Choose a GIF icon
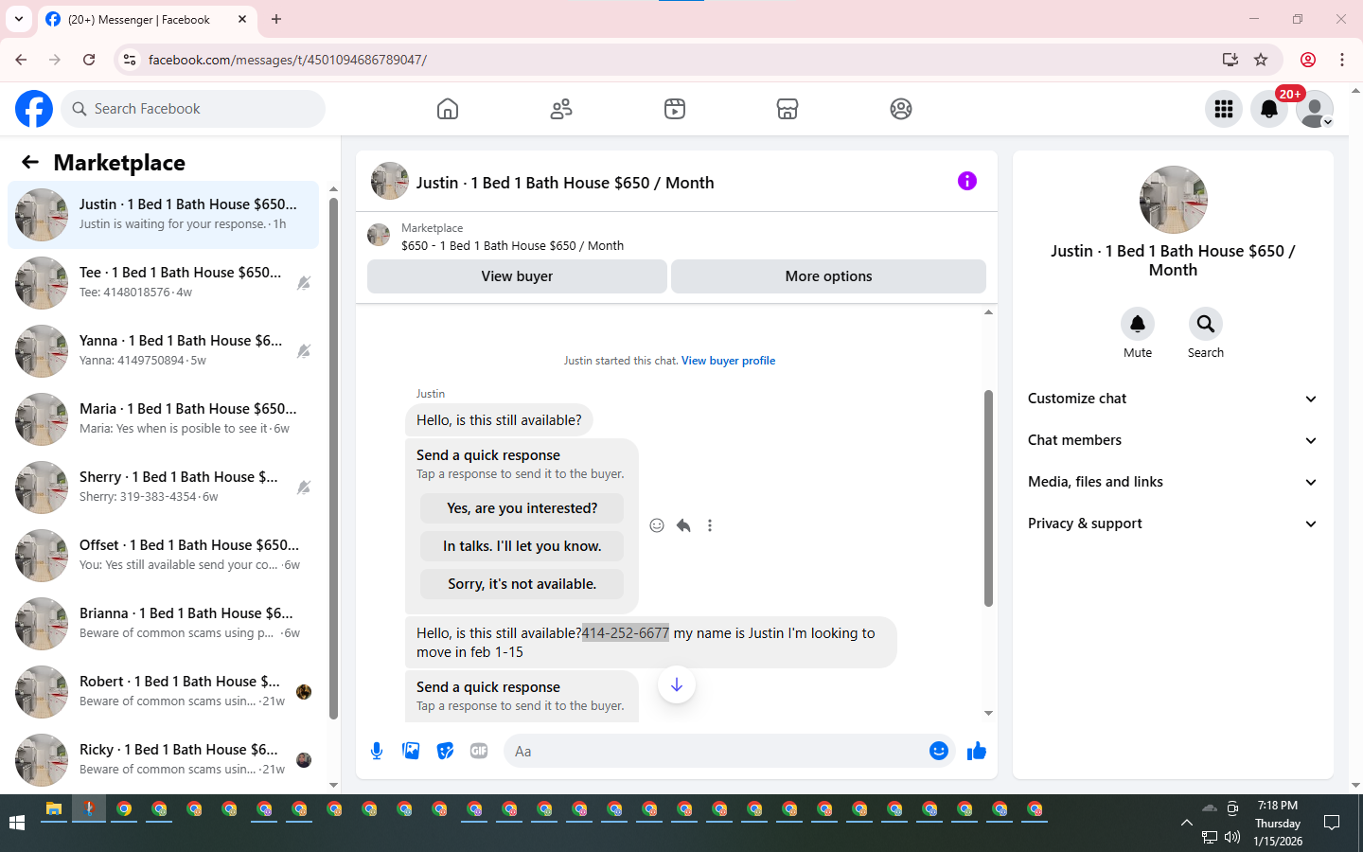1363x852 pixels. 479,751
